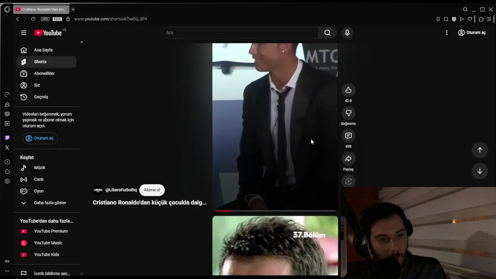Image resolution: width=496 pixels, height=279 pixels.
Task: Open YouTube settings three-dot menu
Action: point(447,33)
